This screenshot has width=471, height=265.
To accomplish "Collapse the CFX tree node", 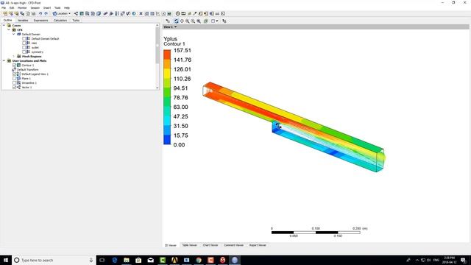I will [9, 29].
